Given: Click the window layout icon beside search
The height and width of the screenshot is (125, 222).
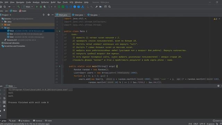Looking at the screenshot, I should (105, 7).
